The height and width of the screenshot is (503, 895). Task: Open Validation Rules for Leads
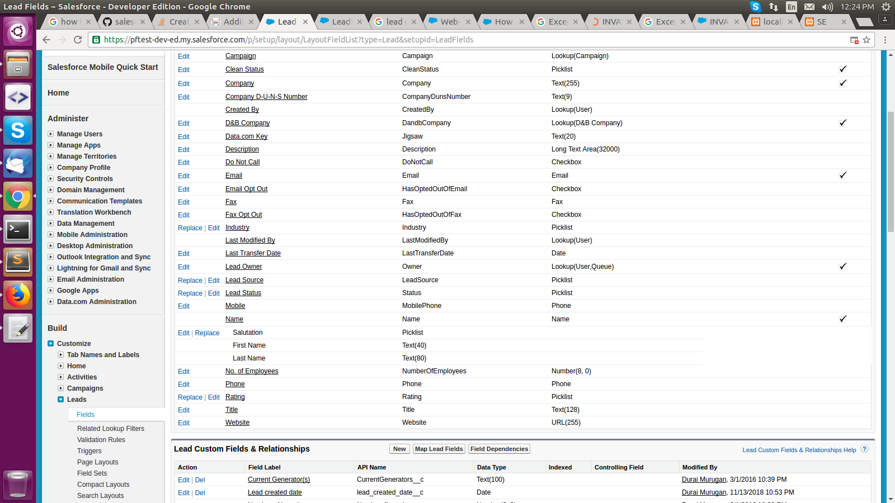tap(101, 440)
